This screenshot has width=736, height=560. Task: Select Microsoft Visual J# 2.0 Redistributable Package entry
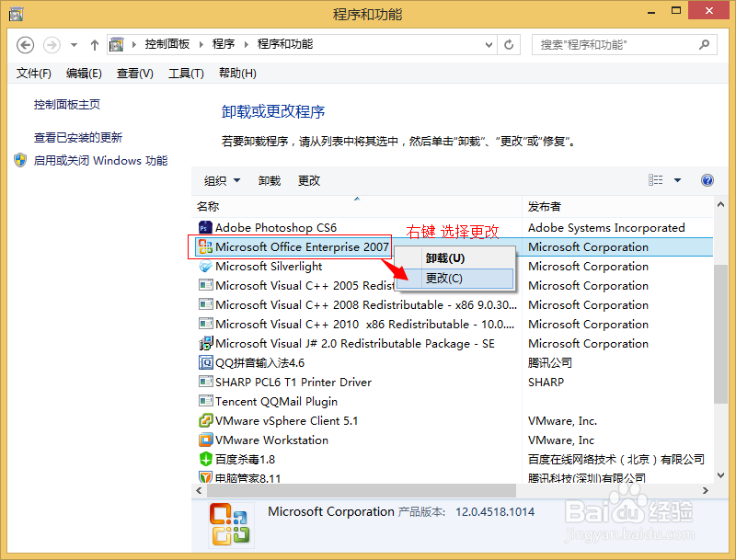click(355, 343)
